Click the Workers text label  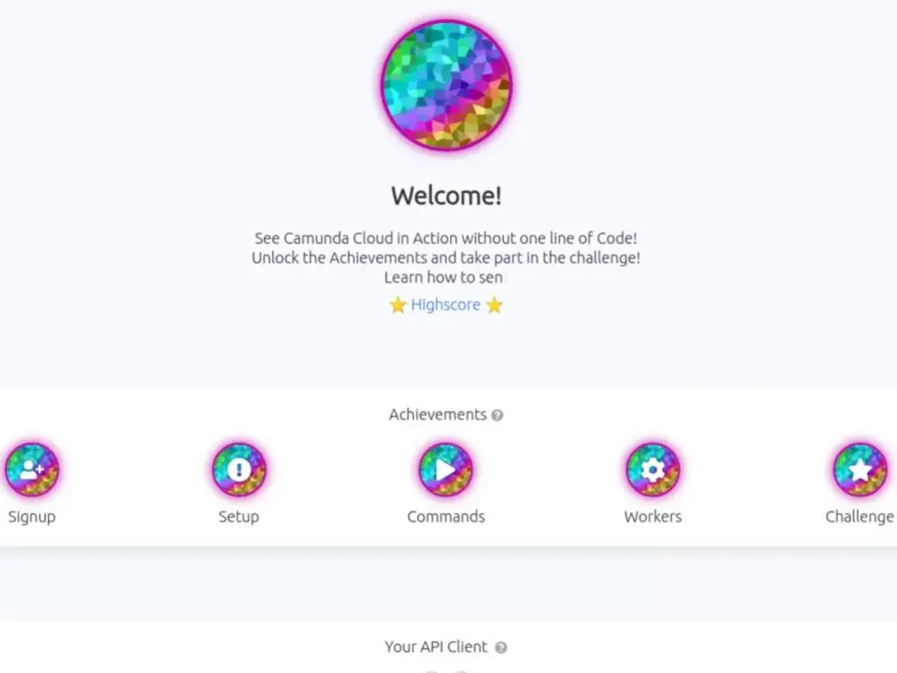pyautogui.click(x=653, y=517)
